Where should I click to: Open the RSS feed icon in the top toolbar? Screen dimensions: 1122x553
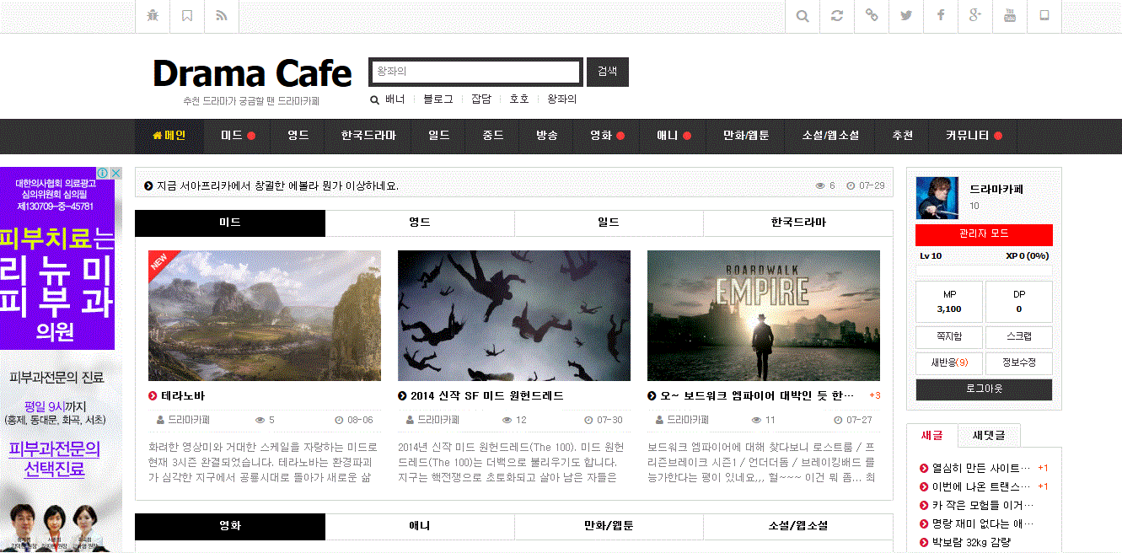(221, 16)
